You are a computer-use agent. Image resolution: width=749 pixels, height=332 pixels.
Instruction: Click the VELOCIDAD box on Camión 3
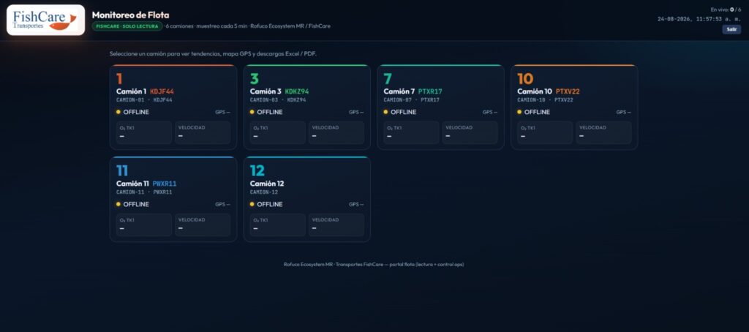pos(336,132)
